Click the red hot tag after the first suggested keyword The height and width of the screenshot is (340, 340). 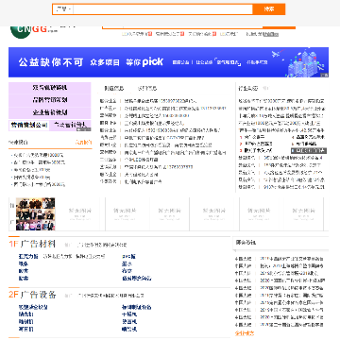pyautogui.click(x=150, y=34)
